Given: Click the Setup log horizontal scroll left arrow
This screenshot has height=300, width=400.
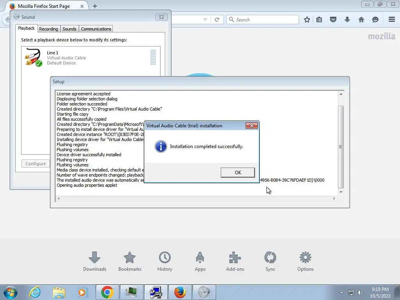Looking at the screenshot, I should point(59,198).
